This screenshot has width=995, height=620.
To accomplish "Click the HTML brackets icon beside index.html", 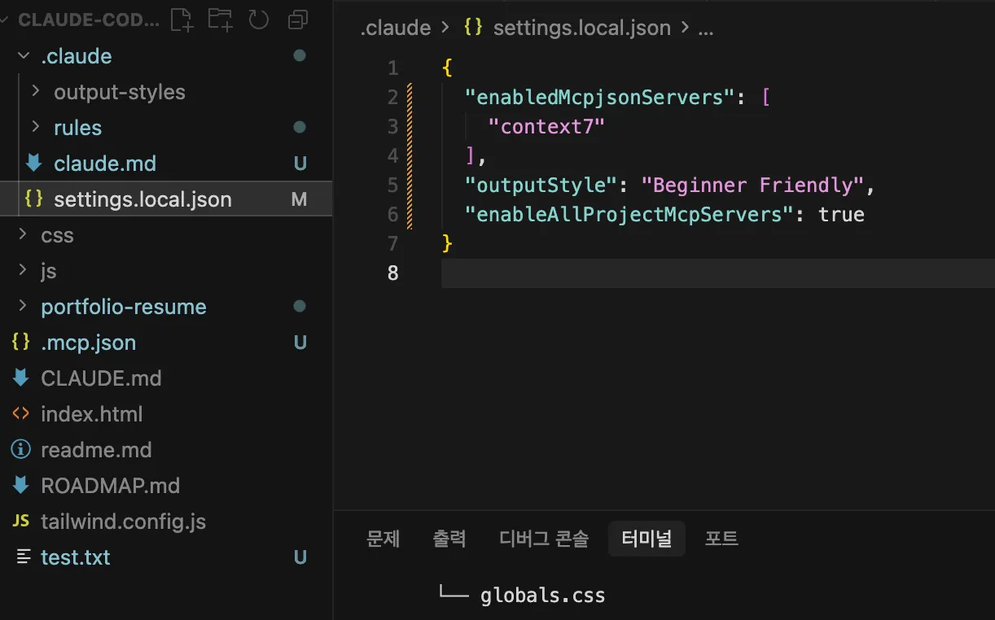I will click(21, 413).
